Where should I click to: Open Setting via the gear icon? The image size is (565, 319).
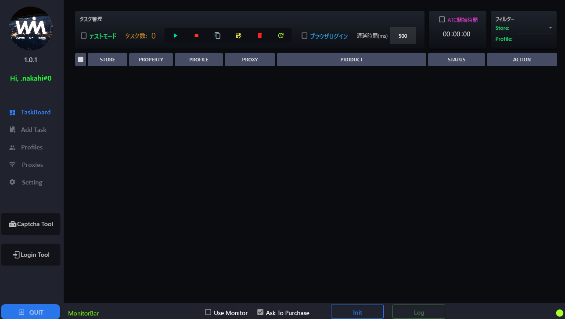(x=31, y=182)
